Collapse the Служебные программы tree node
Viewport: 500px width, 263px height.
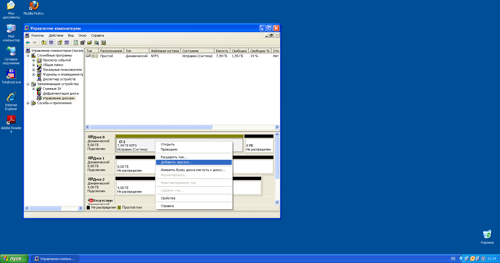click(x=28, y=55)
